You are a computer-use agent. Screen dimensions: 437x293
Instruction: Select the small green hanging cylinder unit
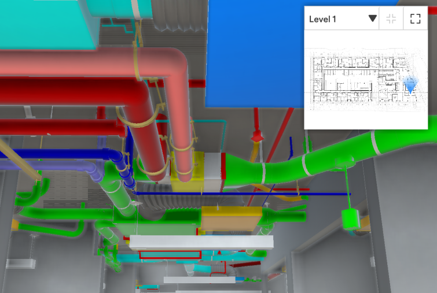tap(350, 220)
